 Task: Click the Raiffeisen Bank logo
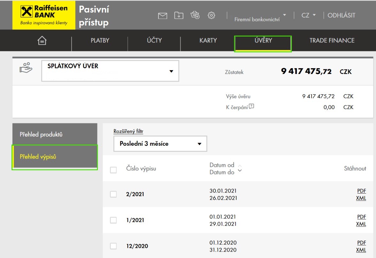(x=44, y=15)
